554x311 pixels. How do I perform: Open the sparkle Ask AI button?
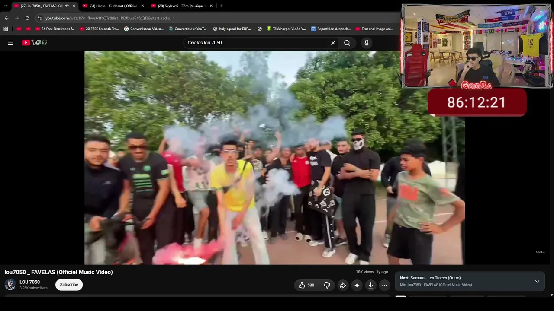[357, 285]
